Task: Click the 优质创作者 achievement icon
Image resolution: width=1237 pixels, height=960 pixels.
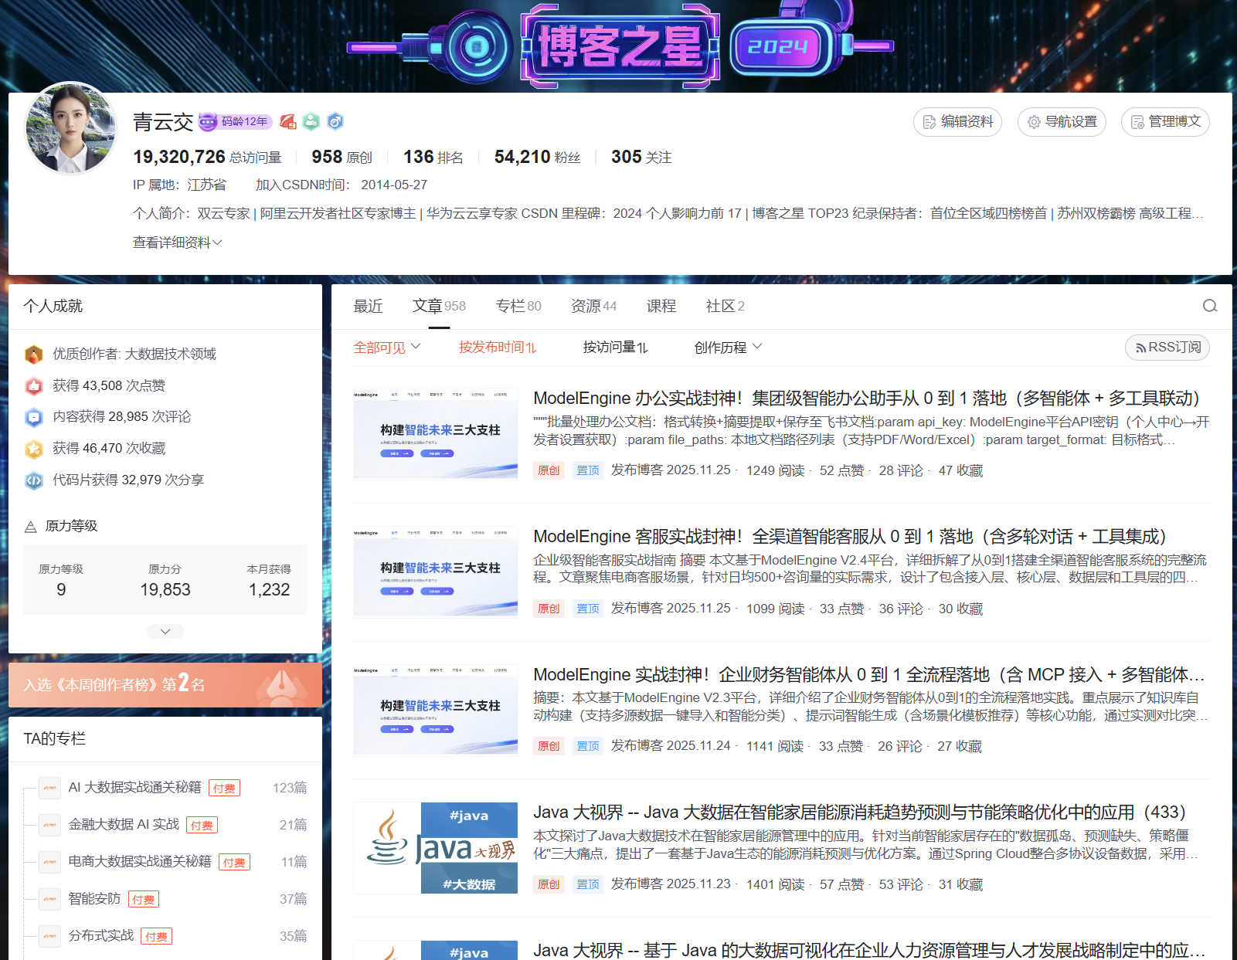Action: coord(33,354)
